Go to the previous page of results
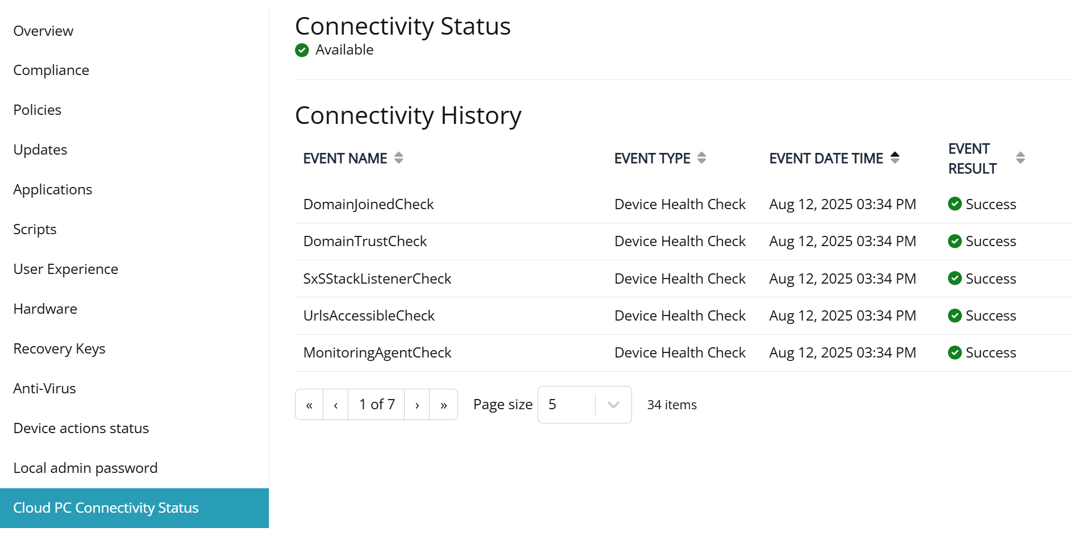The image size is (1077, 536). (335, 405)
